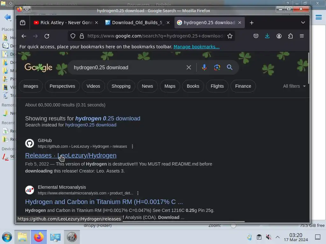Close the Download_Old_Builds tab
The width and height of the screenshot is (326, 244).
coord(168,23)
